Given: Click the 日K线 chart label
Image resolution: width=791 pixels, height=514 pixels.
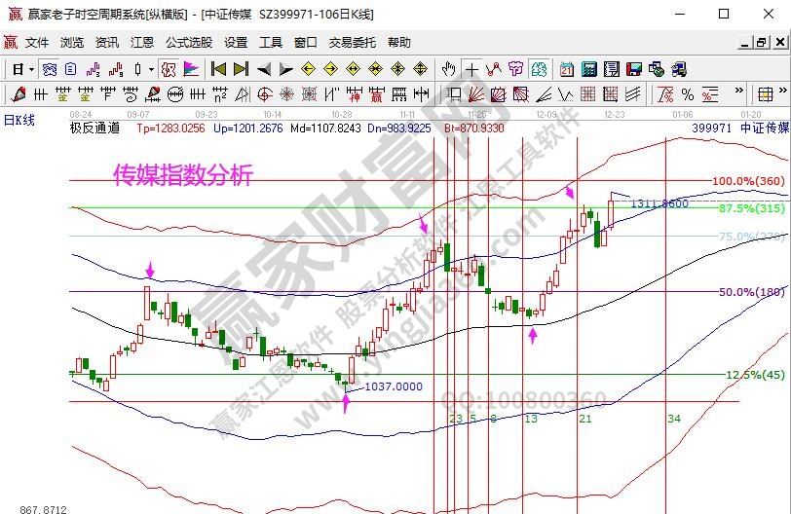Looking at the screenshot, I should [x=19, y=119].
